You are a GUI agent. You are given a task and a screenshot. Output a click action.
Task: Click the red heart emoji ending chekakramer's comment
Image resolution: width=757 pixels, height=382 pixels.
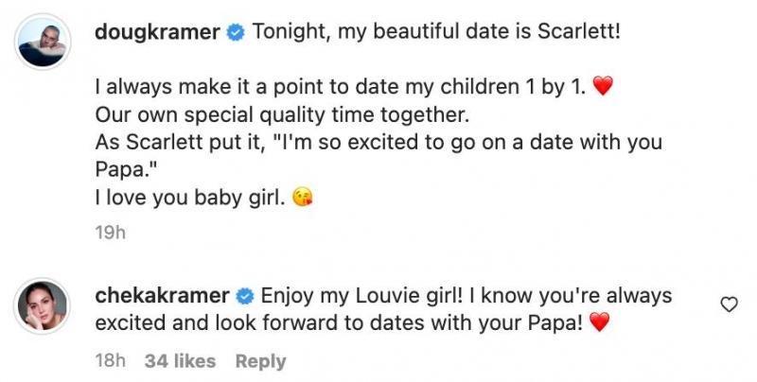tap(597, 323)
